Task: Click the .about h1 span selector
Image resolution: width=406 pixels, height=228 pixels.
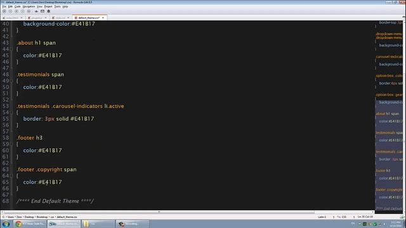Action: tap(36, 43)
